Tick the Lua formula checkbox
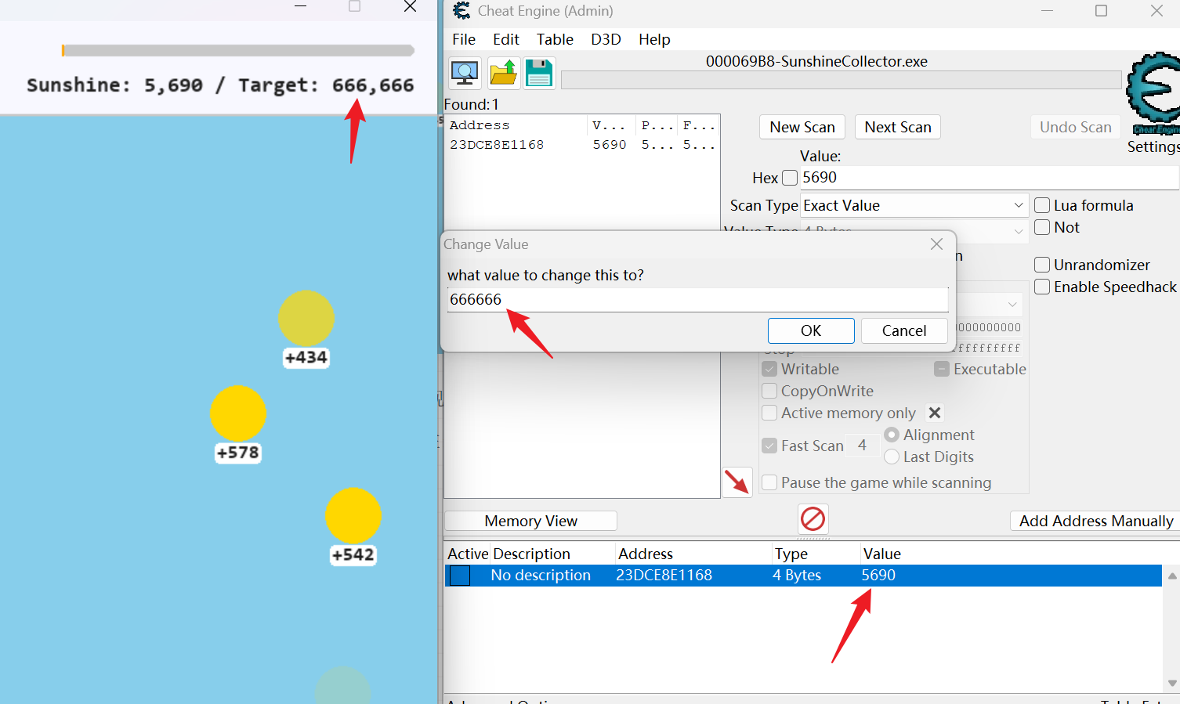This screenshot has height=704, width=1180. click(1042, 206)
